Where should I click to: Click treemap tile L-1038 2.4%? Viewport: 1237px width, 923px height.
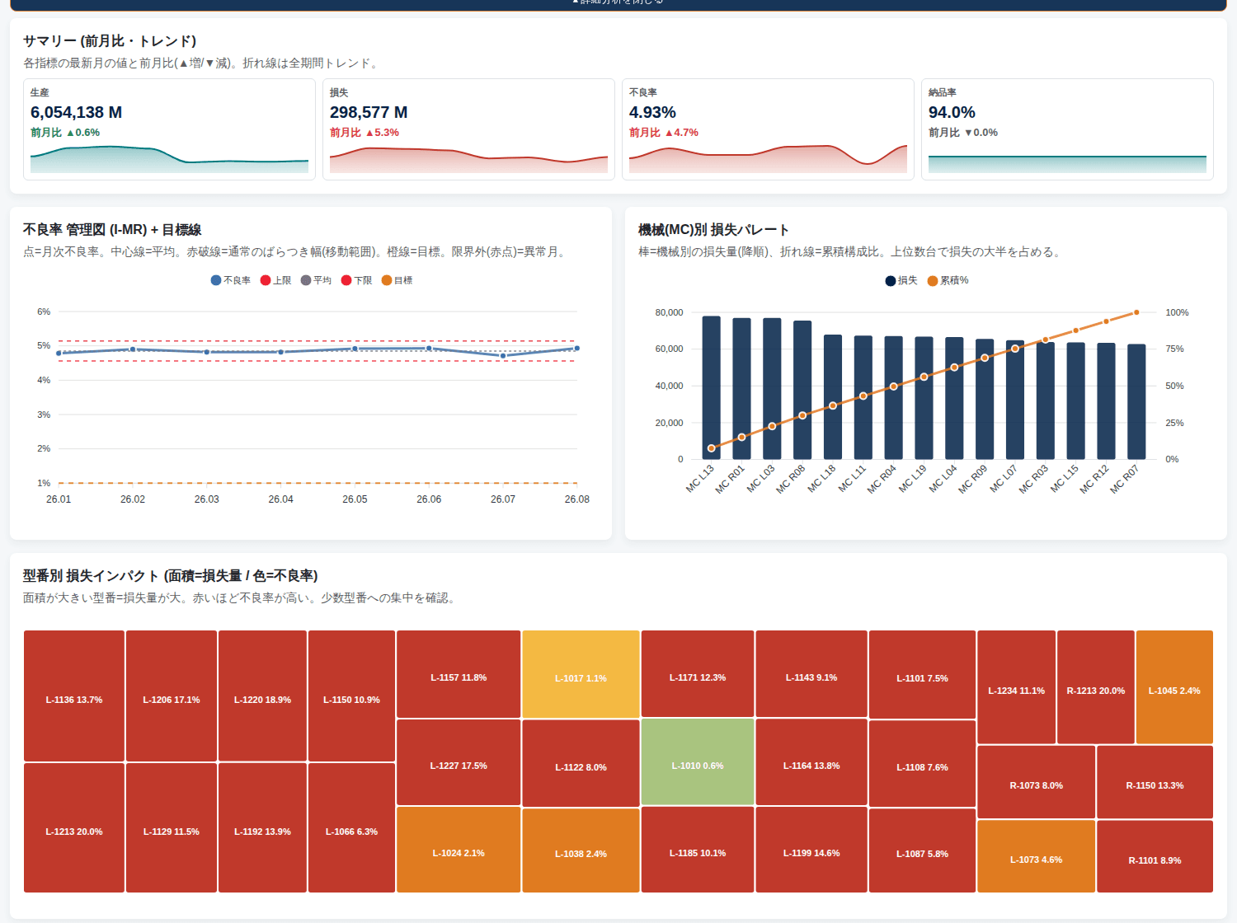[x=581, y=850]
